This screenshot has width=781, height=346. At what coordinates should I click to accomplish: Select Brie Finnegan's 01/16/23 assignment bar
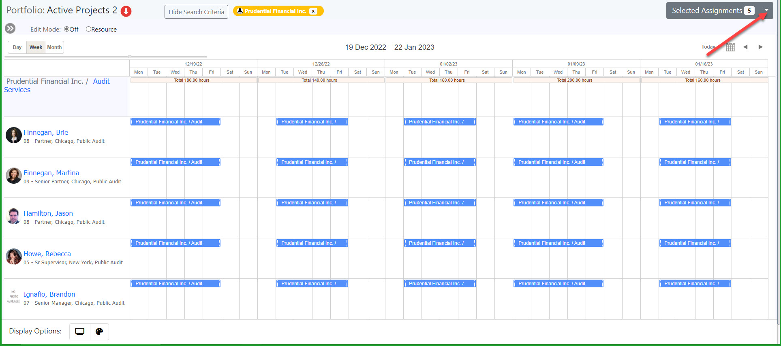click(695, 122)
